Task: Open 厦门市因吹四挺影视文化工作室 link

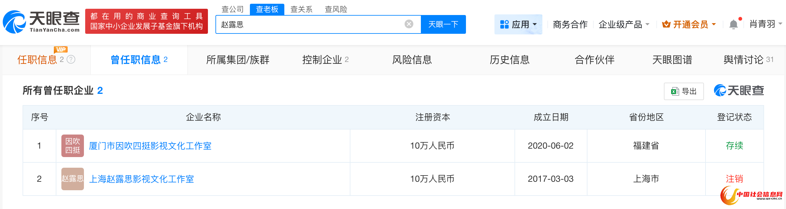Action: 150,146
